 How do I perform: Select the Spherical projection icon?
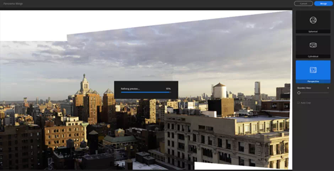pos(313,20)
